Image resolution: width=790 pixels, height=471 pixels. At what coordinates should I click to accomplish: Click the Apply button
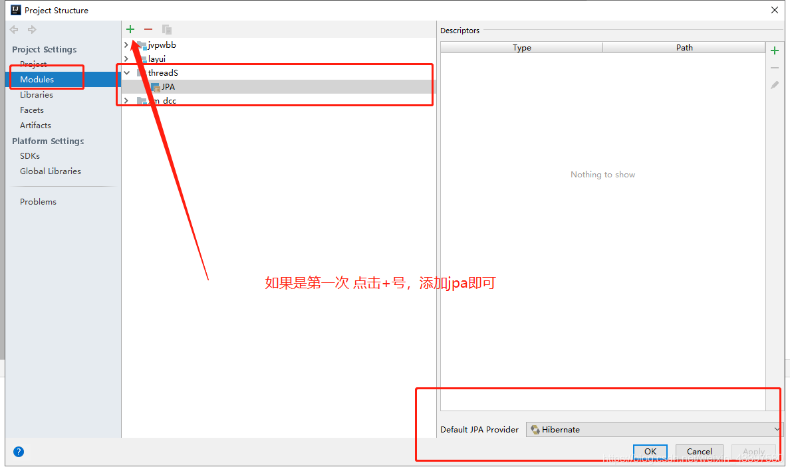pyautogui.click(x=753, y=451)
